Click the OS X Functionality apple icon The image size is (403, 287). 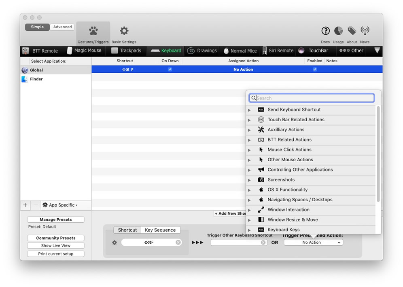[x=261, y=190]
